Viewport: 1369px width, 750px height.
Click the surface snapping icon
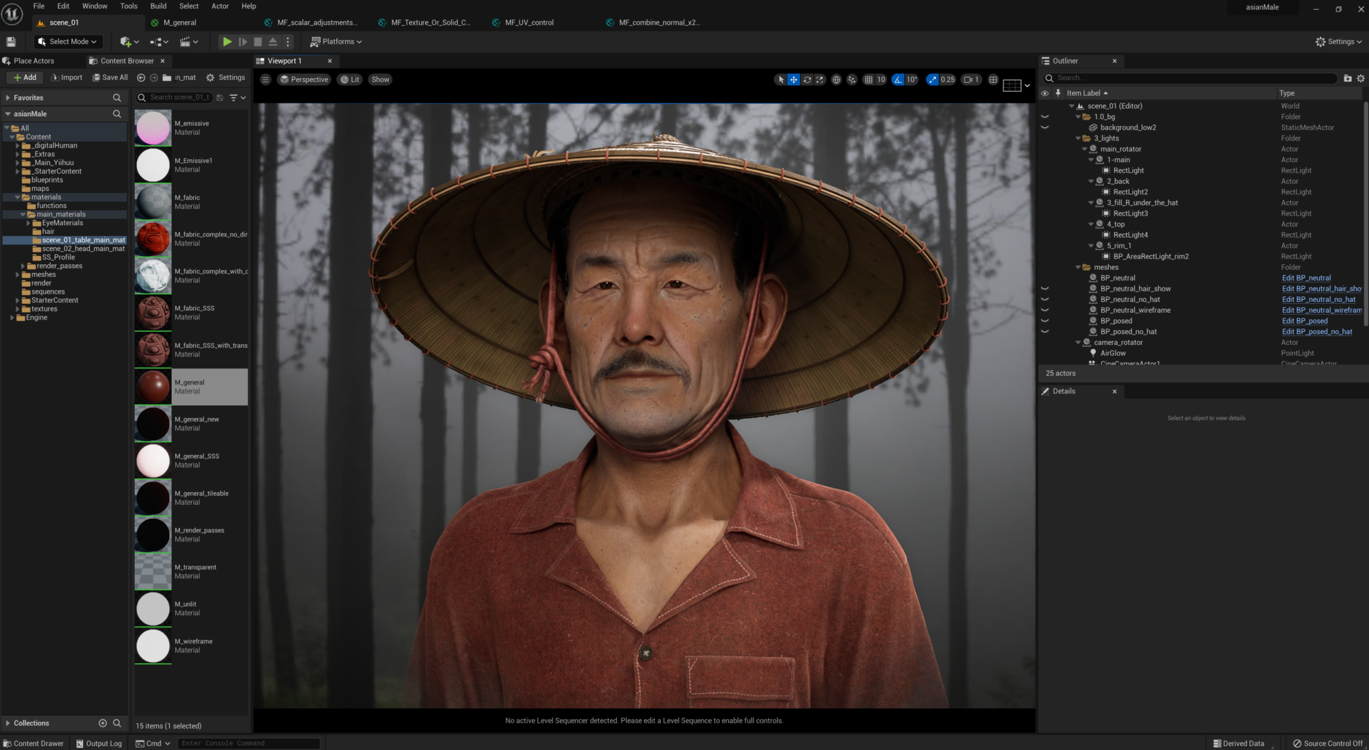(852, 80)
